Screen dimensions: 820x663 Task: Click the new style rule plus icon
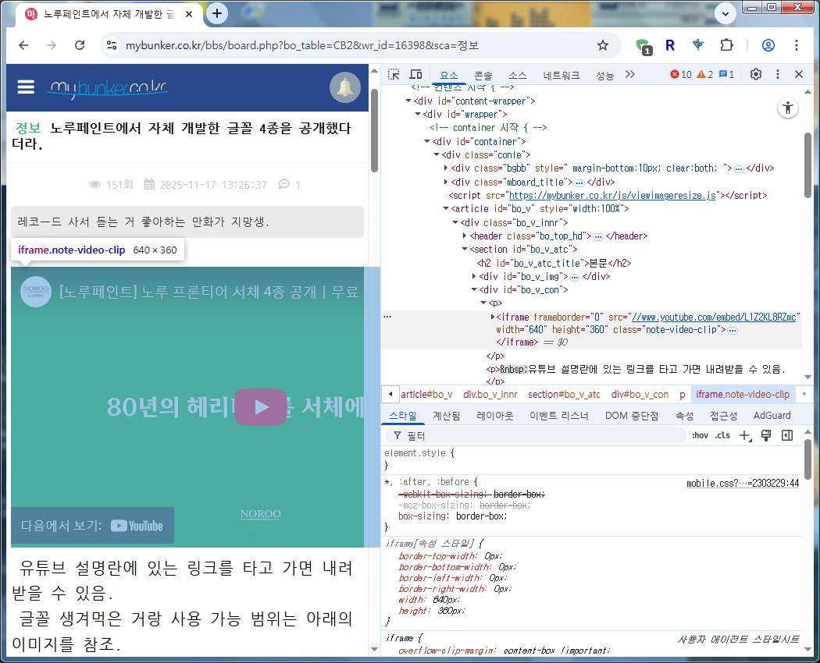pyautogui.click(x=744, y=435)
